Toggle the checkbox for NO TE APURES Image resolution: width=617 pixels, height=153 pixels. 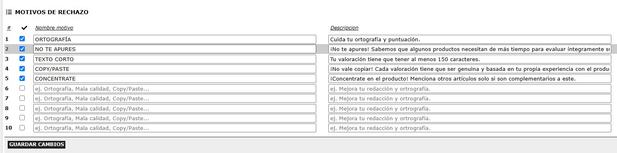click(22, 49)
